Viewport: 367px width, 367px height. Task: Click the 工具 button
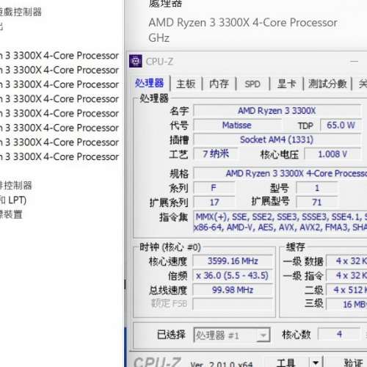286,363
